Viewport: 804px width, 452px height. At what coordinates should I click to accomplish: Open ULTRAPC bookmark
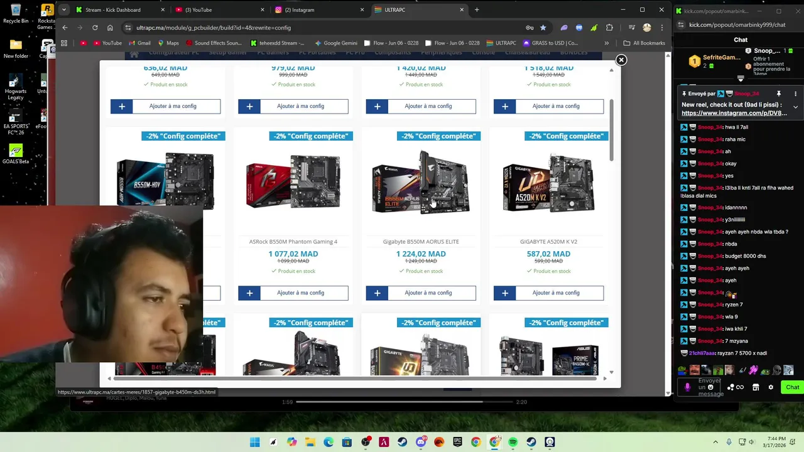(x=501, y=43)
